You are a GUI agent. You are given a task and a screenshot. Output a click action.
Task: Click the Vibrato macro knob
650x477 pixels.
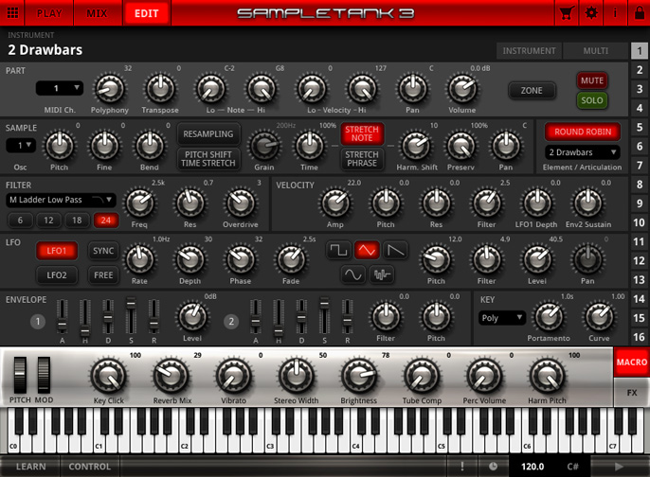[x=233, y=376]
